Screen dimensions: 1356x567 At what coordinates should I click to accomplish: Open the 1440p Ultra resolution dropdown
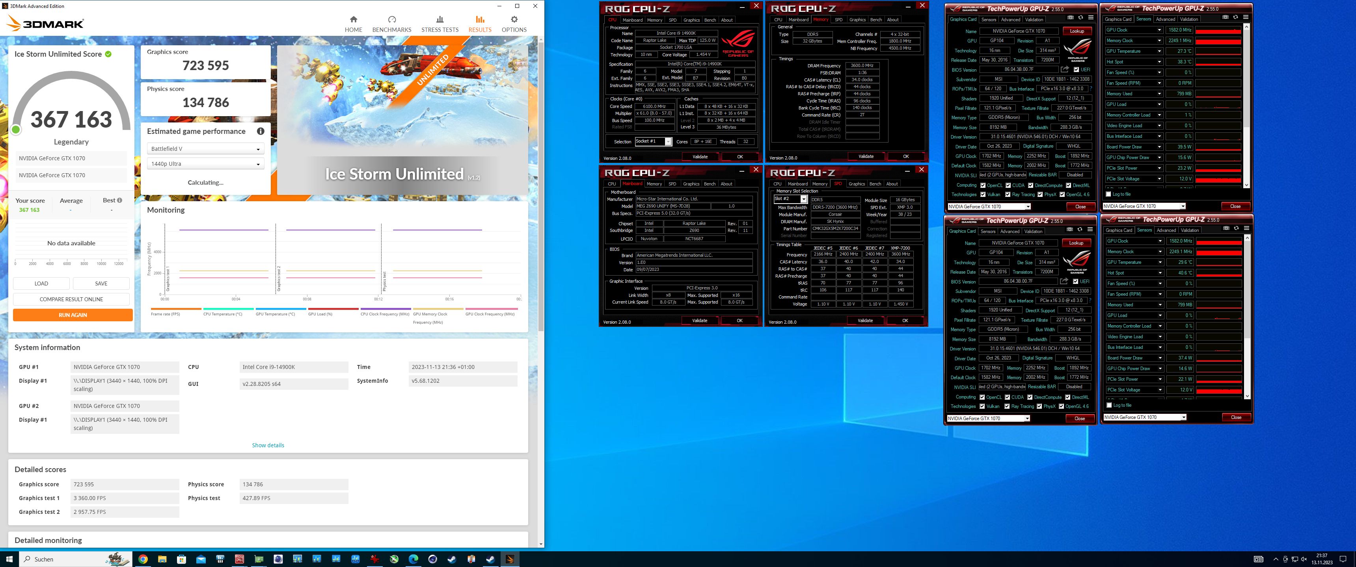205,163
